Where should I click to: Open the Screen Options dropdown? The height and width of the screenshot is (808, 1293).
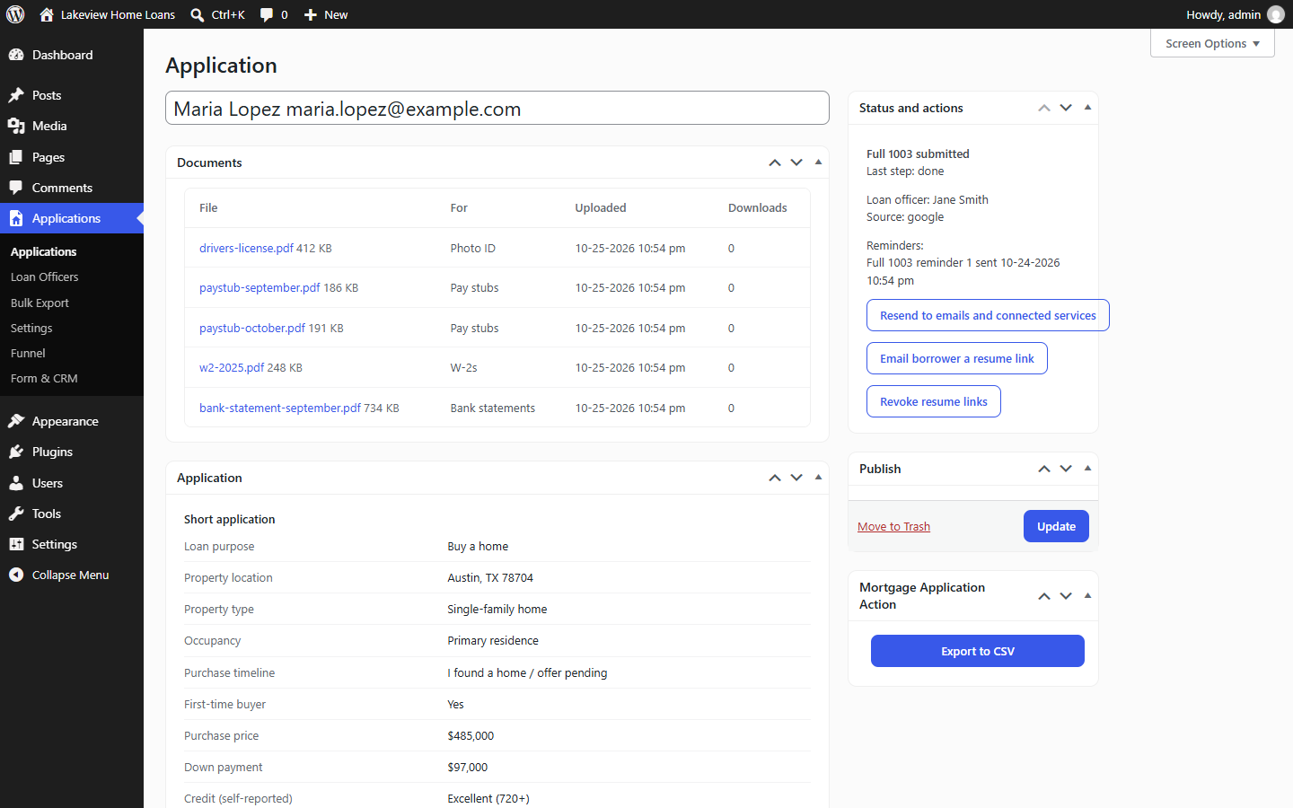tap(1212, 43)
